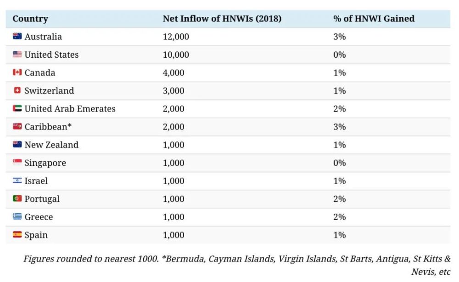459x282 pixels.
Task: Select the United Arab Emirates flag
Action: 17,108
